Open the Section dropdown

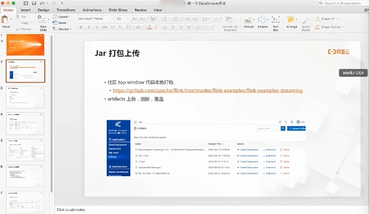click(x=62, y=29)
